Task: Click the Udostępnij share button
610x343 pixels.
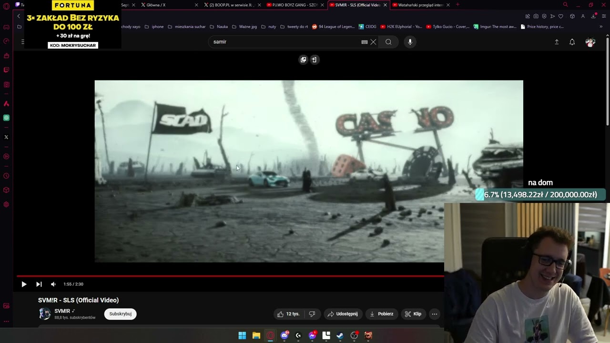Action: [x=342, y=314]
